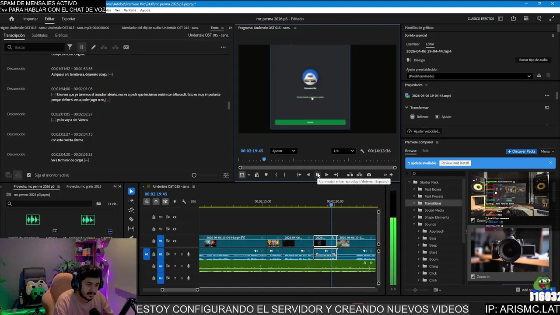Select the Razor tool
The image size is (560, 315).
[x=131, y=219]
